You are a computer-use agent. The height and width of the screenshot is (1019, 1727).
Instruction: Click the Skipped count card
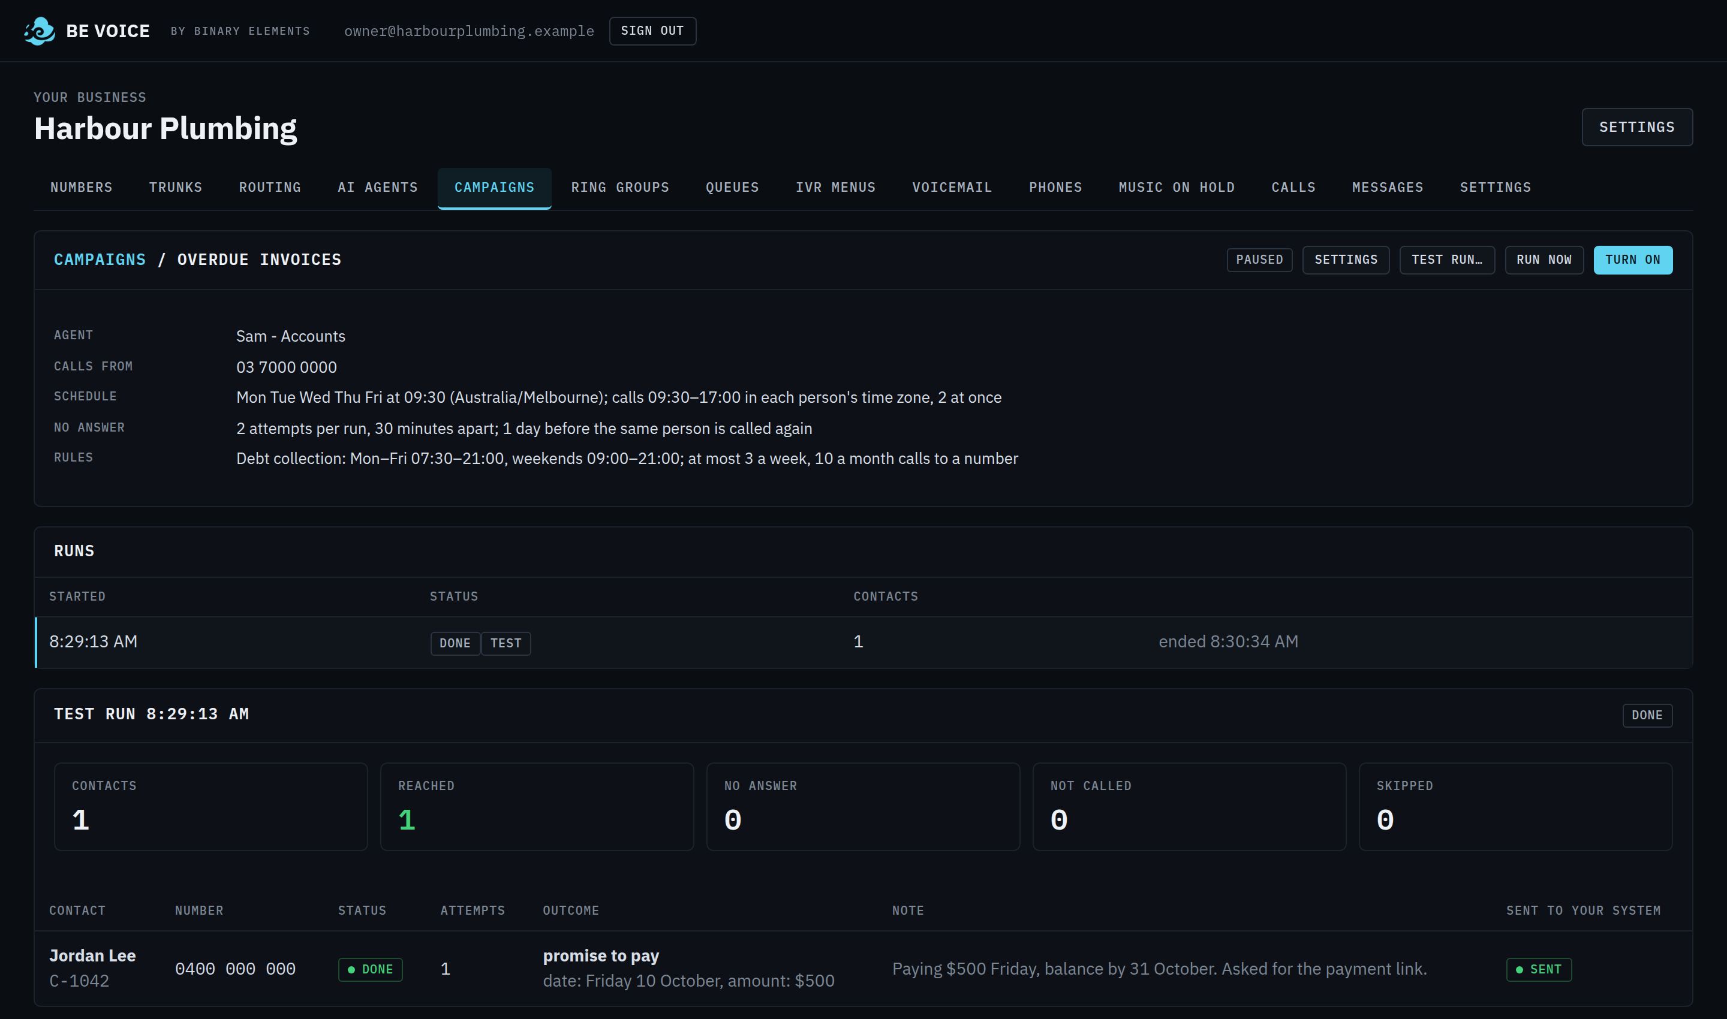[x=1515, y=806]
